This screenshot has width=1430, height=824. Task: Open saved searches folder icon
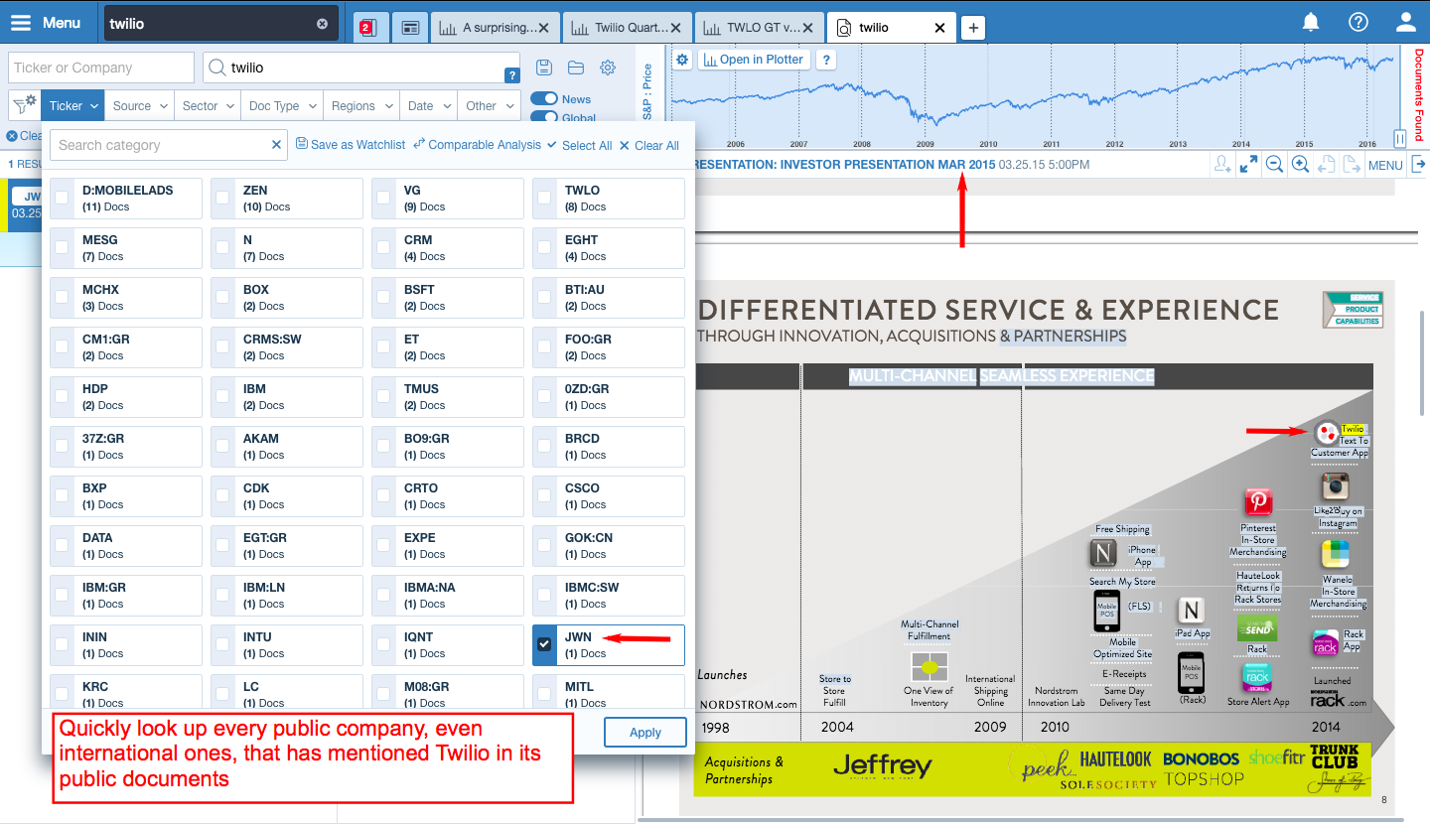(576, 68)
